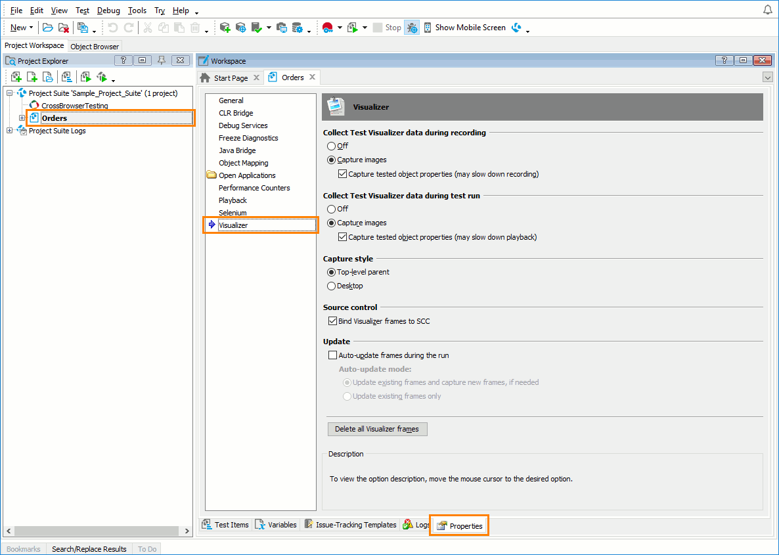Add new file icon in Project Explorer
Viewport: 779px width, 555px height.
coord(32,77)
